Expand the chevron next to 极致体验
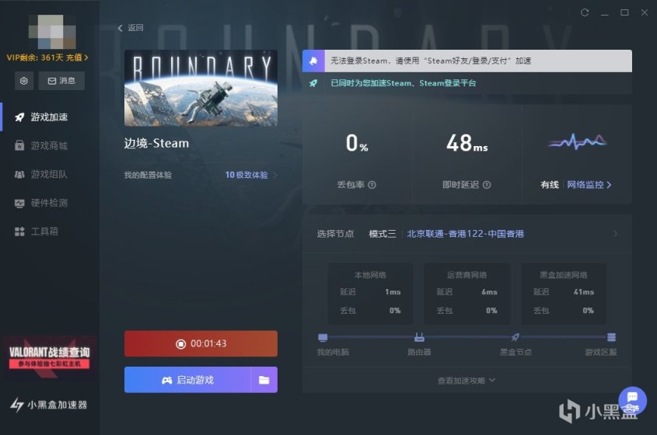 pyautogui.click(x=275, y=175)
